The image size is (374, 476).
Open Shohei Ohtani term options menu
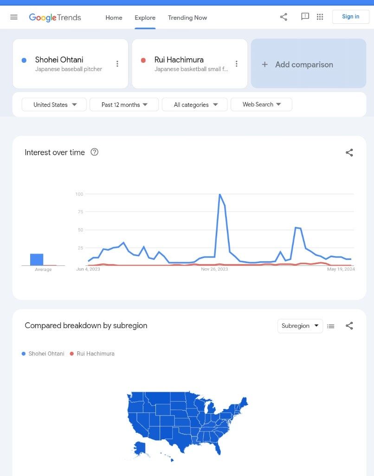pos(117,64)
